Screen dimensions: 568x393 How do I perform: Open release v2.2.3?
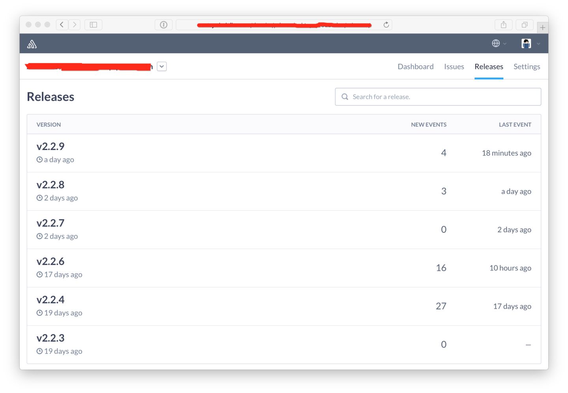(x=50, y=338)
